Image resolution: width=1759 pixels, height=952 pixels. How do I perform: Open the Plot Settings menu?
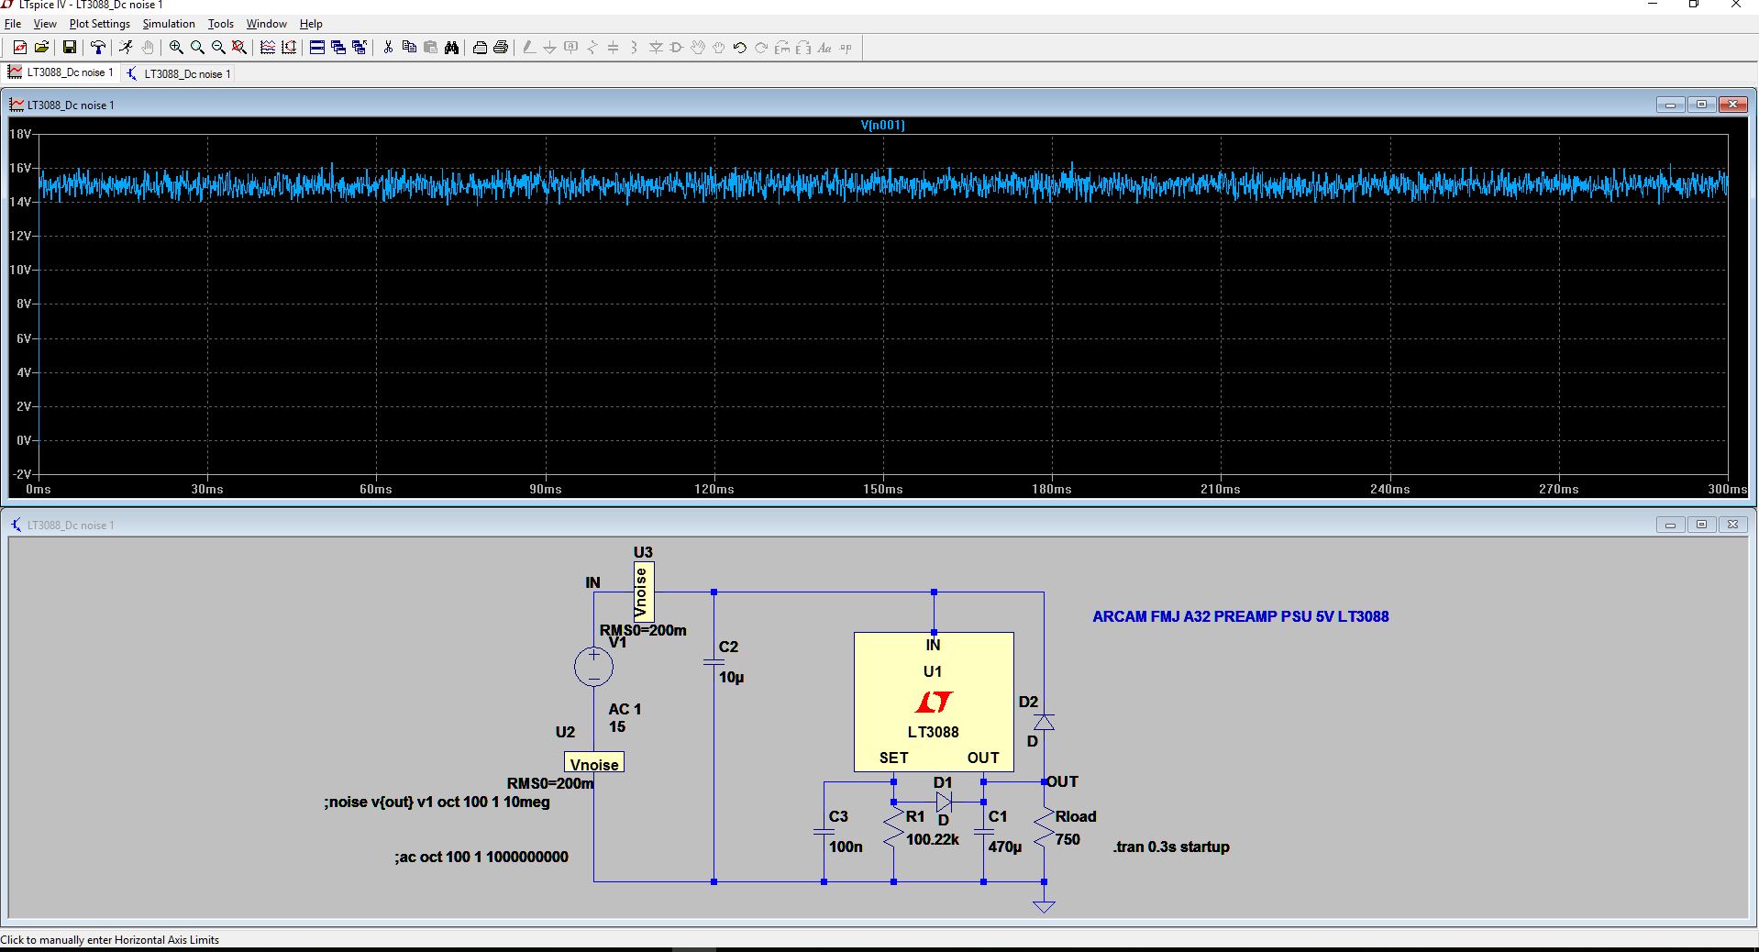pos(100,24)
